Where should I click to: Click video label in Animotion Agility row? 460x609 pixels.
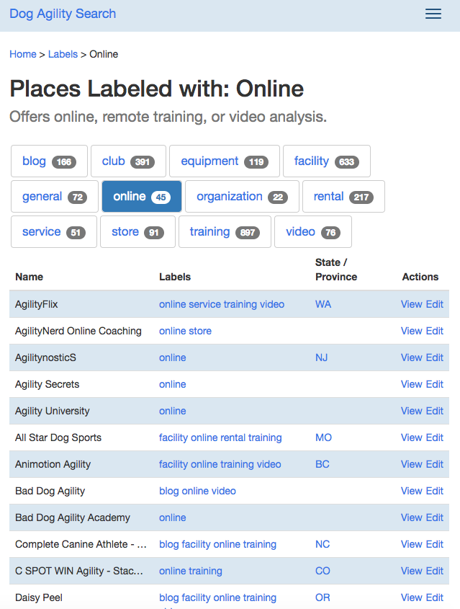(269, 465)
